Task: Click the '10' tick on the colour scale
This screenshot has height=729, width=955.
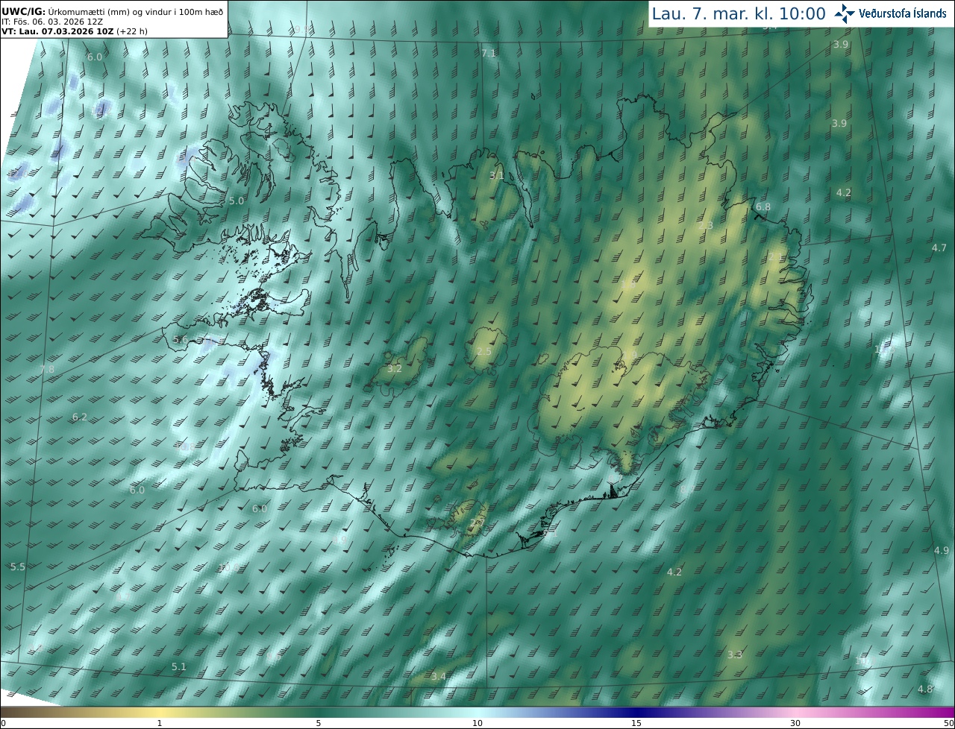Action: pos(477,723)
